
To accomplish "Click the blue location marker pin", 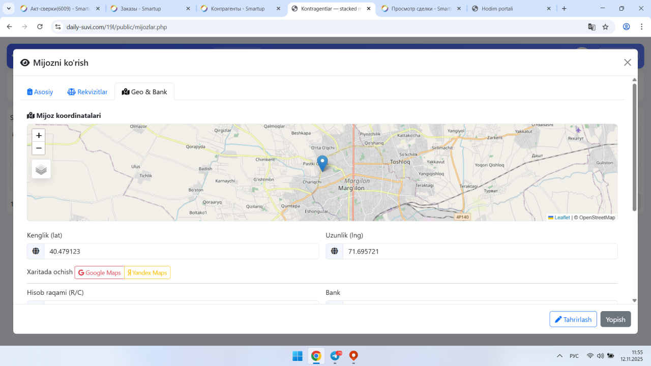I will pyautogui.click(x=322, y=163).
